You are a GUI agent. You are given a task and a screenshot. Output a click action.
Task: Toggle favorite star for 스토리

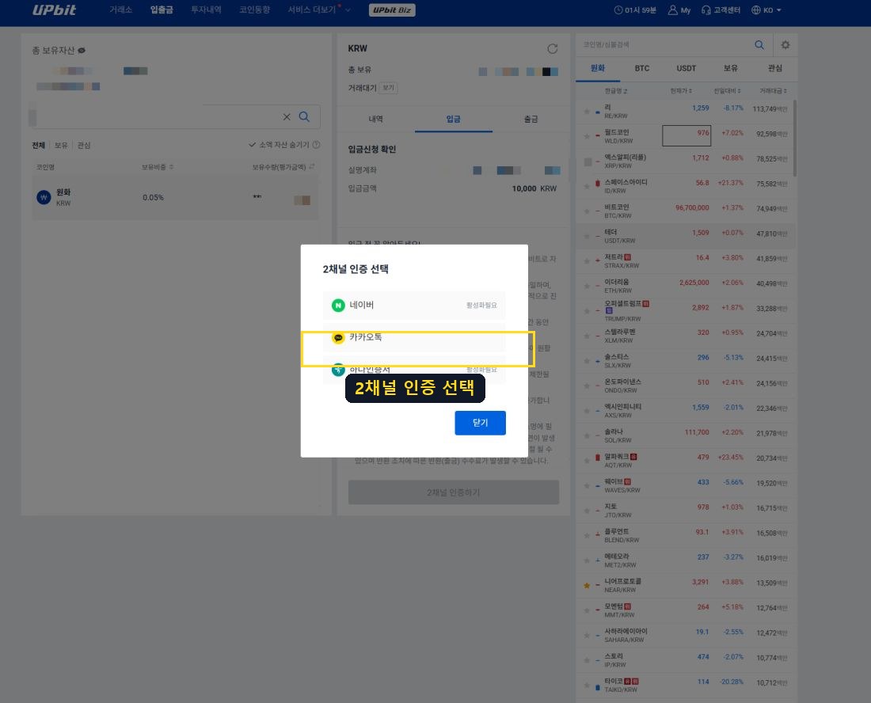tap(587, 660)
